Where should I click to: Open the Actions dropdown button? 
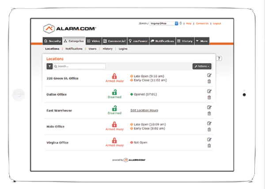[x=202, y=66]
